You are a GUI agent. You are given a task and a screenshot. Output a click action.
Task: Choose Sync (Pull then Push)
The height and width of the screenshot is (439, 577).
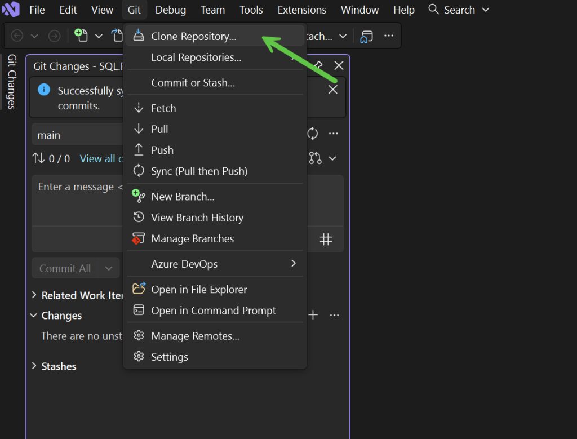click(x=215, y=171)
